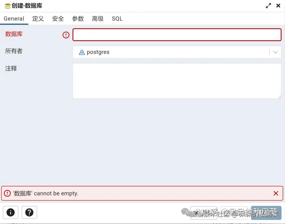View the SQL tab
Image resolution: width=285 pixels, height=224 pixels.
click(117, 18)
